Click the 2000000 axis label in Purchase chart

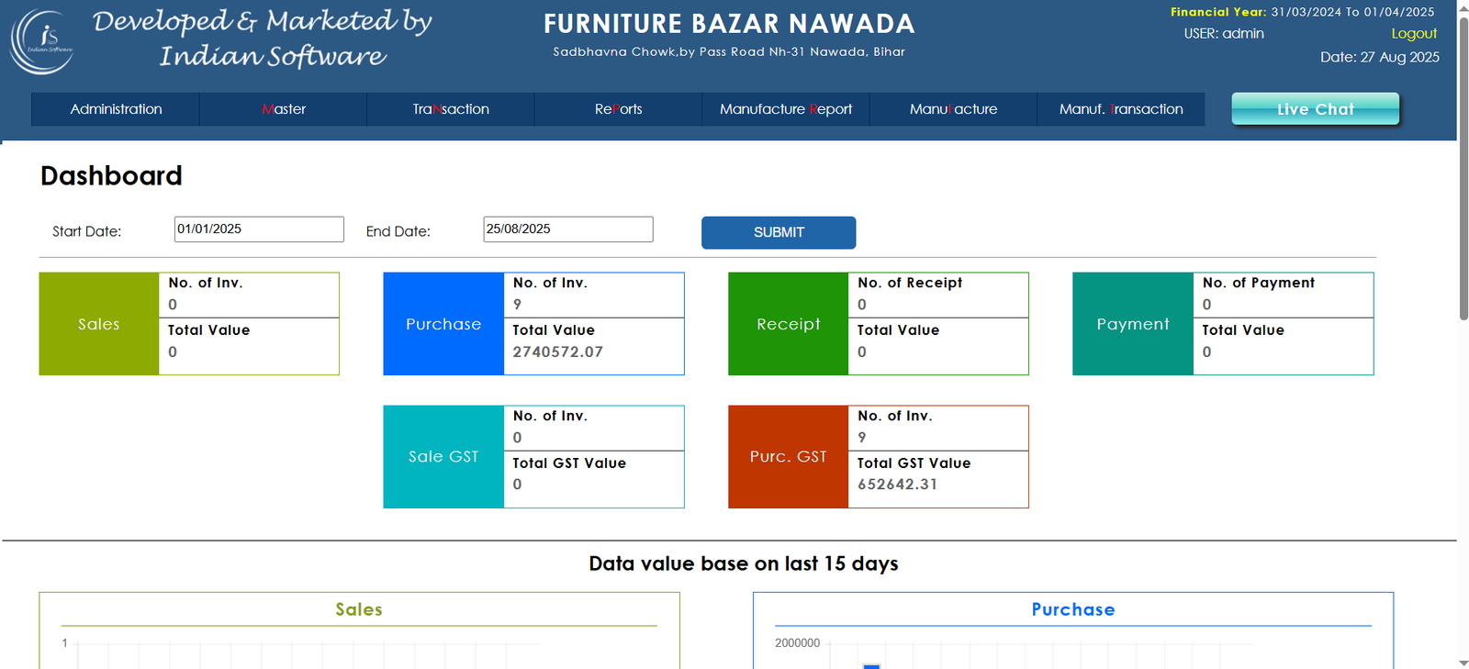(797, 643)
